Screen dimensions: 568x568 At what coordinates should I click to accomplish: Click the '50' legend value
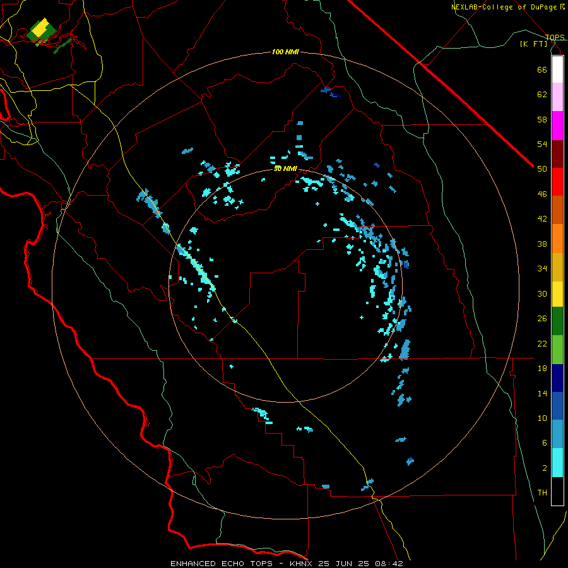542,169
